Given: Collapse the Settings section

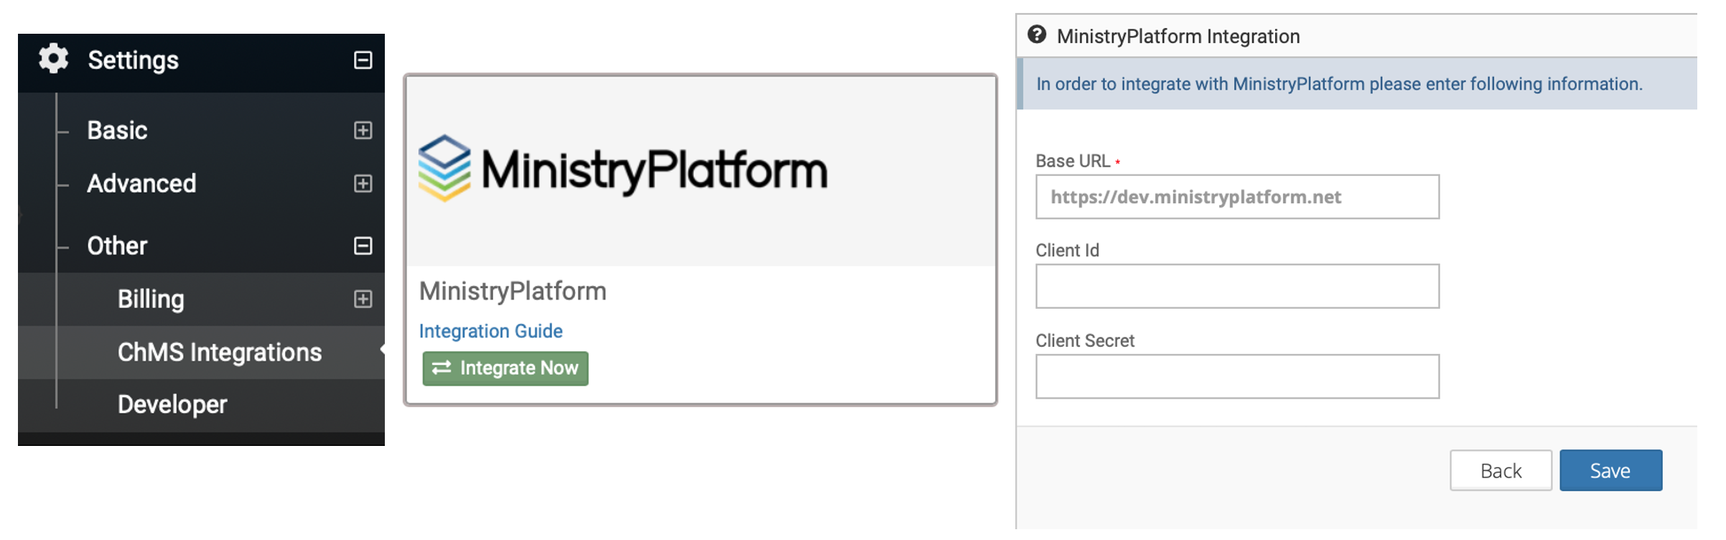Looking at the screenshot, I should pos(363,60).
